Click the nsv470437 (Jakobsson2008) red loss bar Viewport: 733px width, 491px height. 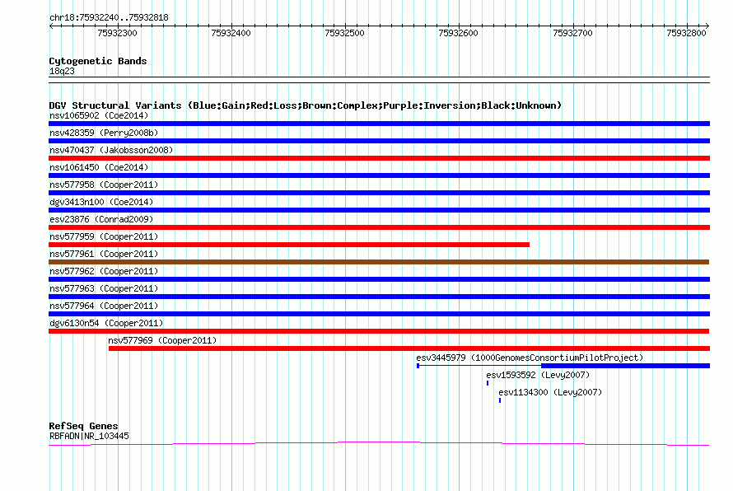pos(379,158)
